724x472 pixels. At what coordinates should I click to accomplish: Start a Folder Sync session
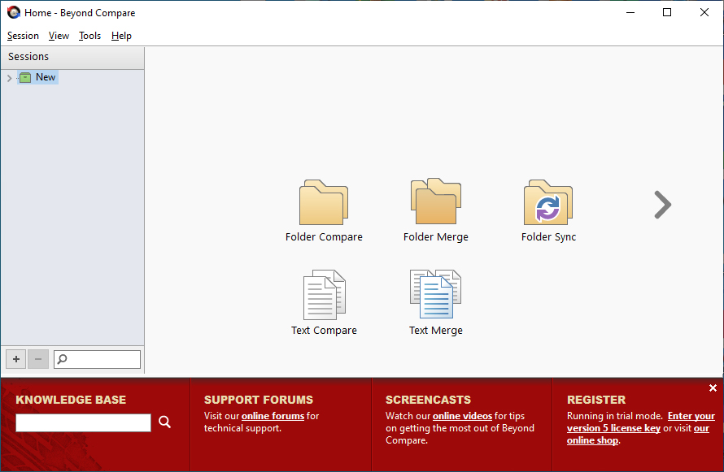tap(548, 203)
